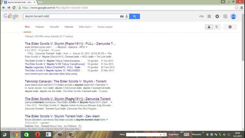Open Skyrim %100 Türkçe Yama[Korsan] sublink

click(55, 64)
